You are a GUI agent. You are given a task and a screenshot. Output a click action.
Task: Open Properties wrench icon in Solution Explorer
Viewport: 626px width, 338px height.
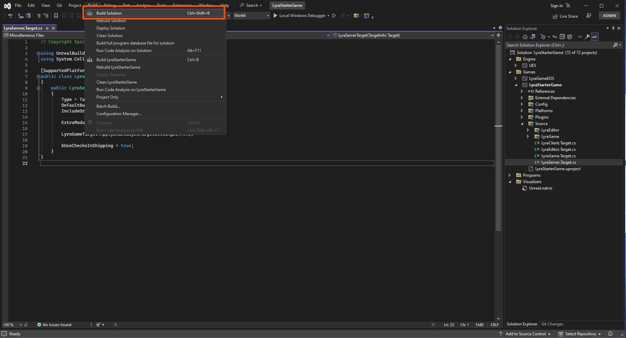pyautogui.click(x=587, y=37)
